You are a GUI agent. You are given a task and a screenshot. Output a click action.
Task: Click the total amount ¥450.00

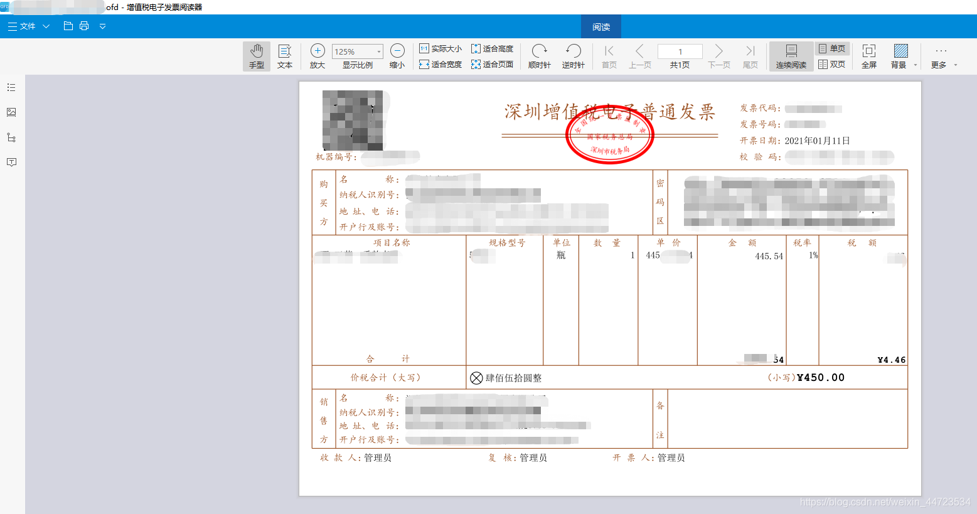[821, 377]
